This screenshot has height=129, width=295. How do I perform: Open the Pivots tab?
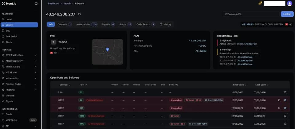[126, 25]
